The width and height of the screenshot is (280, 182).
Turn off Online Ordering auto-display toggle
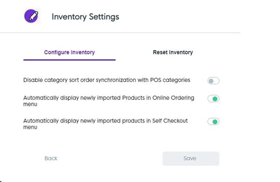[x=213, y=99]
